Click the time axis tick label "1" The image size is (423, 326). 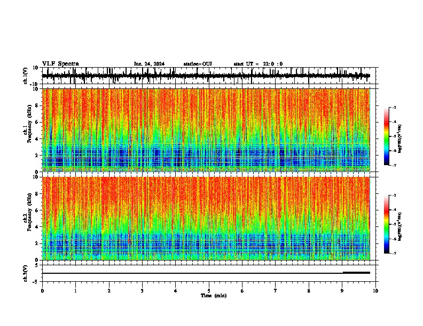coord(75,291)
